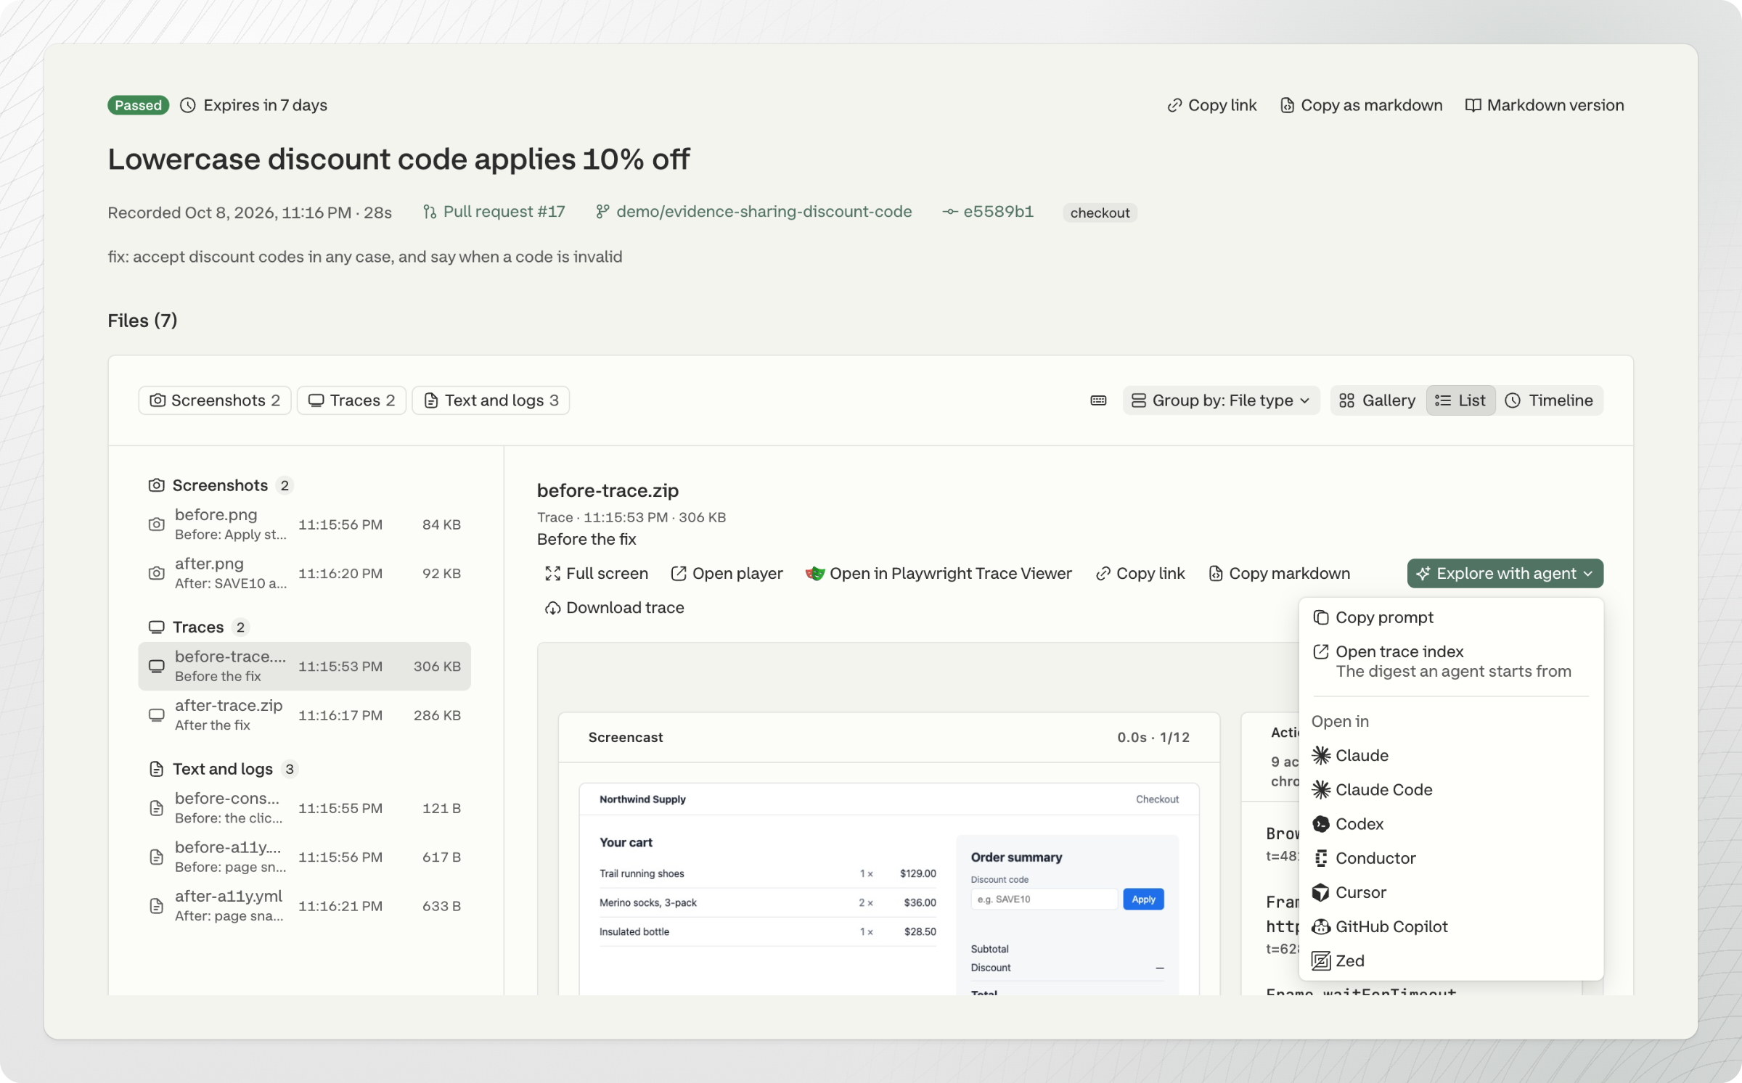Toggle the Explore with agent dropdown
Image resolution: width=1742 pixels, height=1083 pixels.
(x=1505, y=573)
